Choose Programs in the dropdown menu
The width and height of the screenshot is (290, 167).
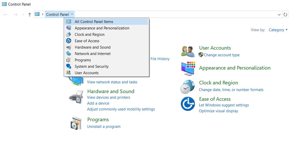pyautogui.click(x=106, y=60)
